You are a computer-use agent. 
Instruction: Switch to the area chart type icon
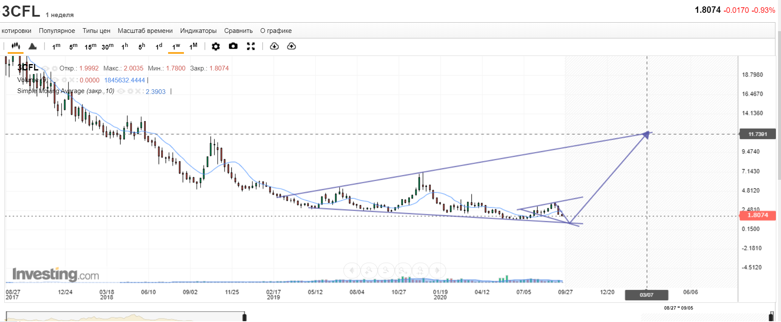[x=33, y=46]
